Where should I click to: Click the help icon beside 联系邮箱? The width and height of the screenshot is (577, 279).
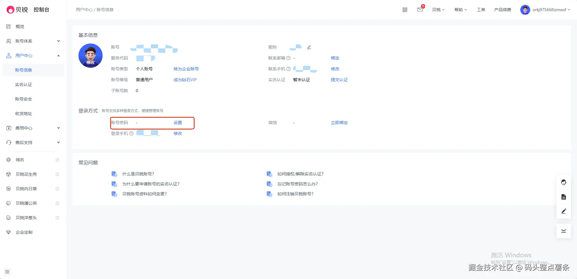coord(288,58)
